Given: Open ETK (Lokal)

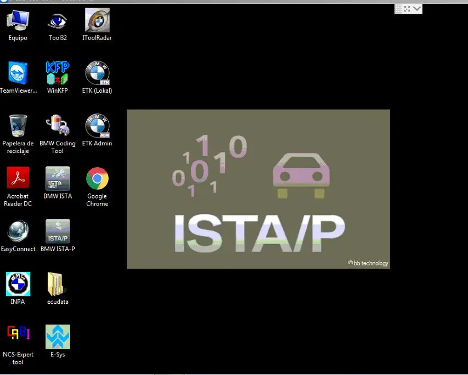Looking at the screenshot, I should (x=97, y=74).
